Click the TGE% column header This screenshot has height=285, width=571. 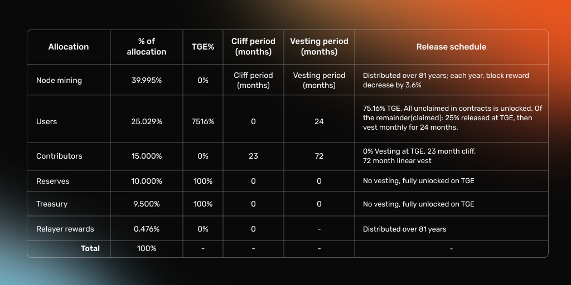(x=202, y=47)
